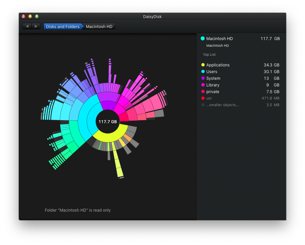305x245 pixels.
Task: Click the 30.1 GB Users size
Action: coord(271,72)
